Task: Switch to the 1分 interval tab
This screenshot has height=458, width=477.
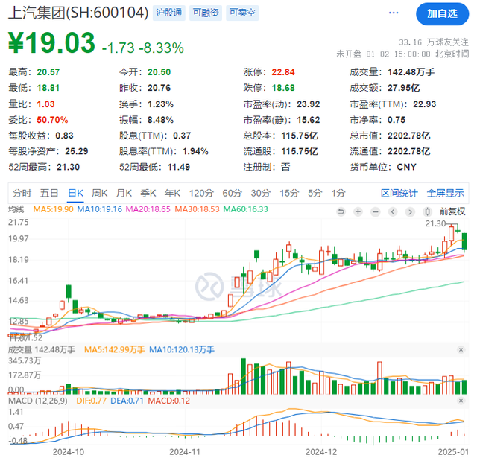Action: [x=338, y=194]
